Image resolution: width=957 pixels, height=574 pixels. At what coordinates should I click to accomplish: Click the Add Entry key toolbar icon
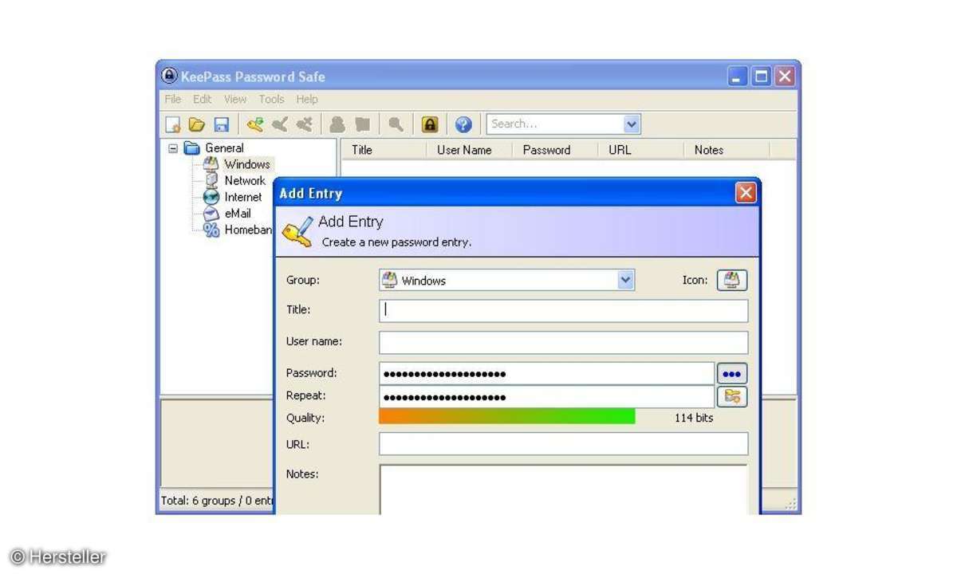pyautogui.click(x=254, y=124)
